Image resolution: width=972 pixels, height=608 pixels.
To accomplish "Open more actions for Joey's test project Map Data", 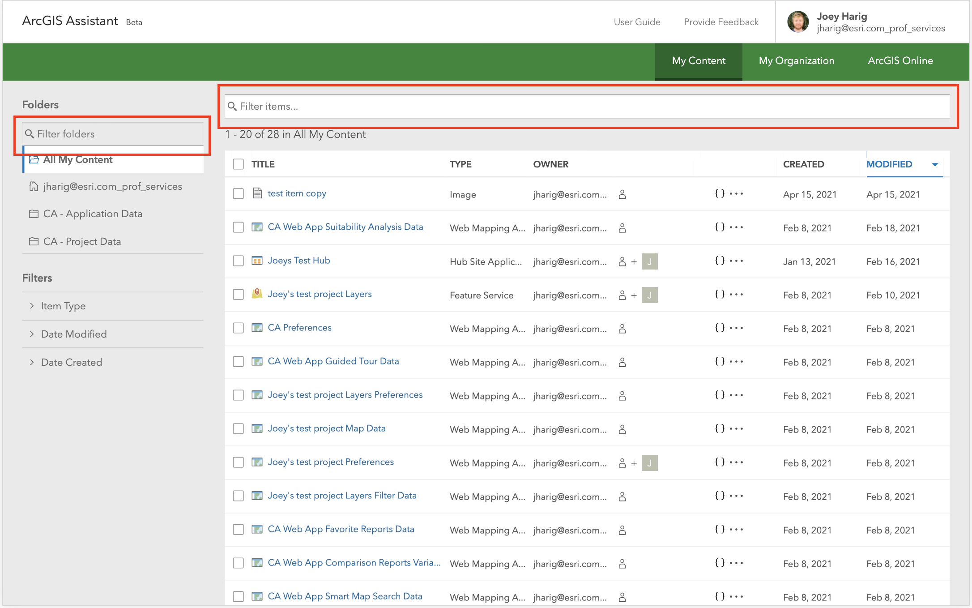I will tap(736, 429).
